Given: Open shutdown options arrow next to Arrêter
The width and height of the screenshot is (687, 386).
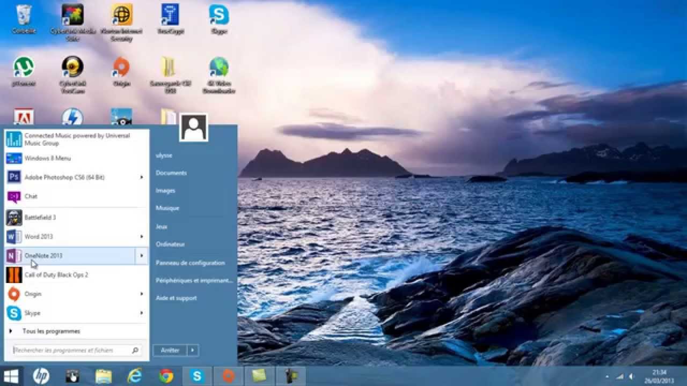Looking at the screenshot, I should tap(193, 350).
